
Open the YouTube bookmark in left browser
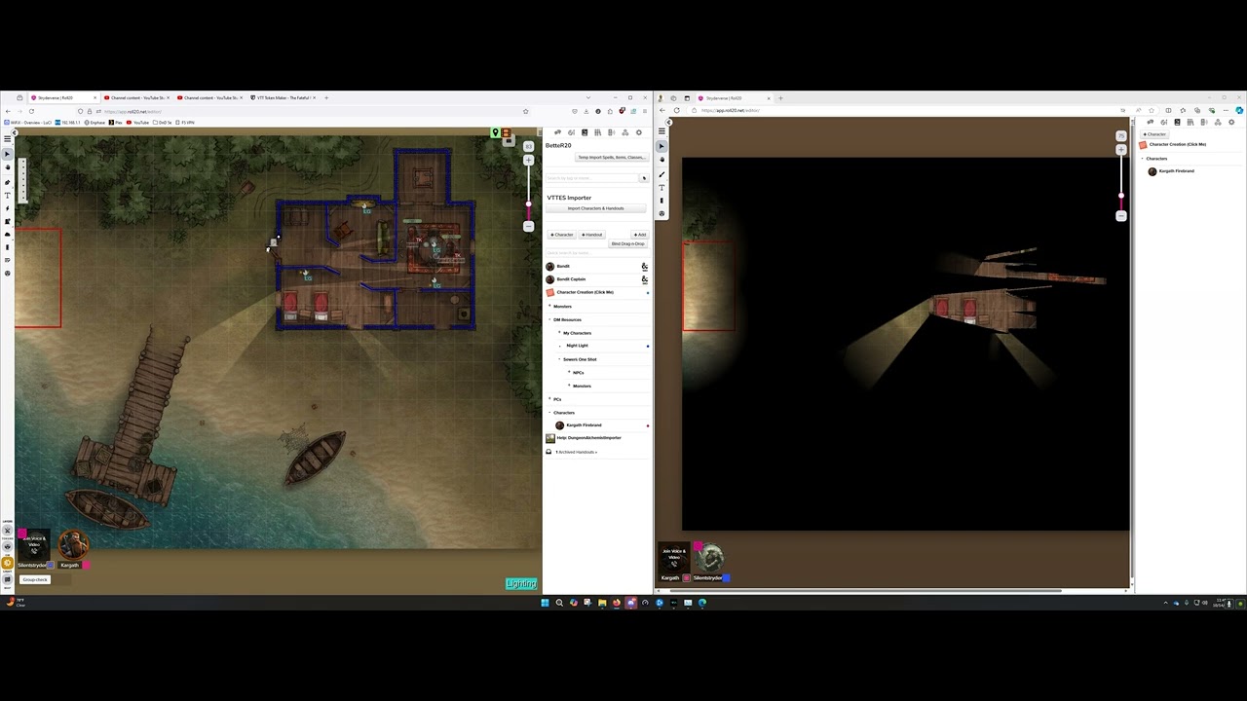click(138, 123)
